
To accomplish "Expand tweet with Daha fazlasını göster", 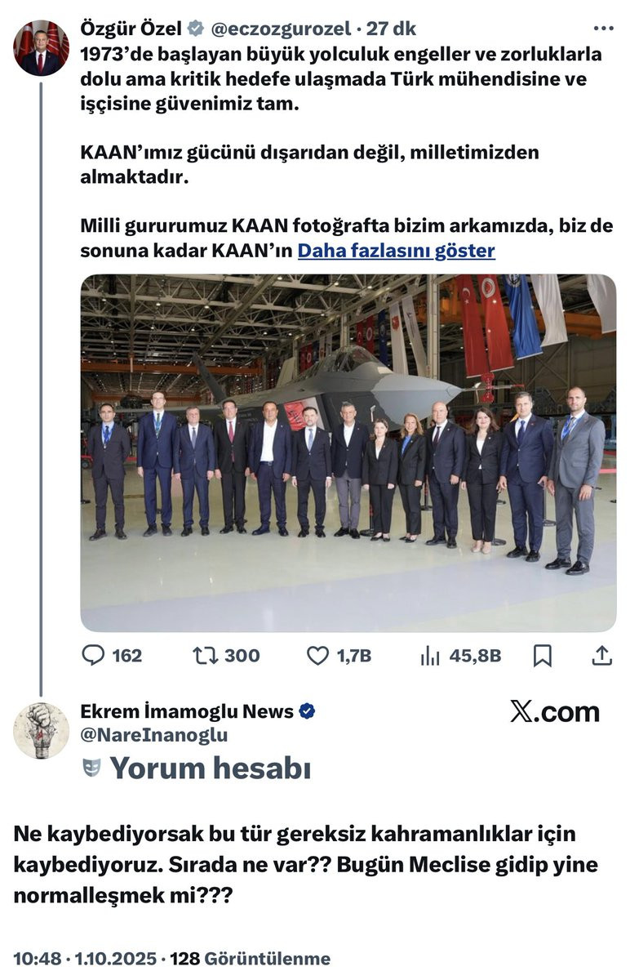I will tap(397, 250).
